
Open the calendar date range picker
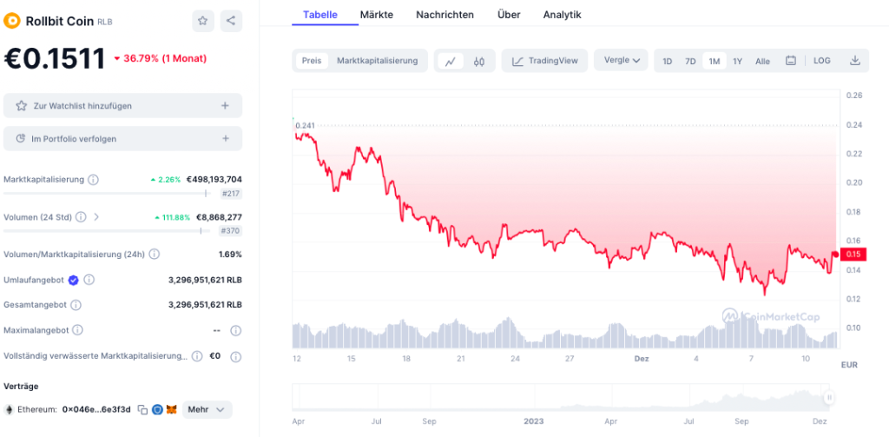pos(791,61)
